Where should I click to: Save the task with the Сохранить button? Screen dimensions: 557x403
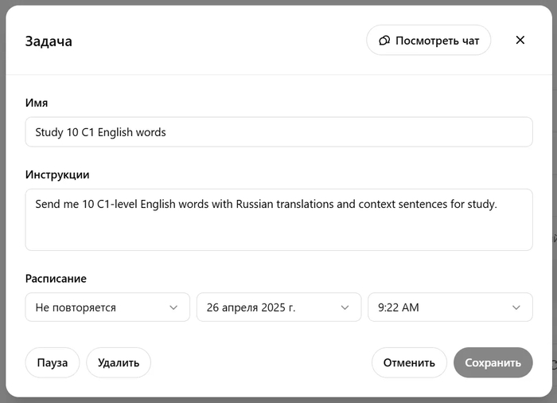(x=493, y=362)
